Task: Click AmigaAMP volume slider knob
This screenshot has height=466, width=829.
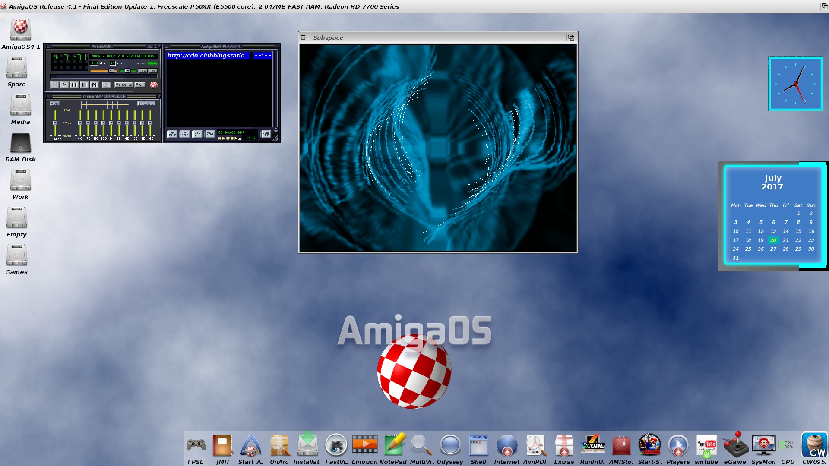Action: pos(111,70)
